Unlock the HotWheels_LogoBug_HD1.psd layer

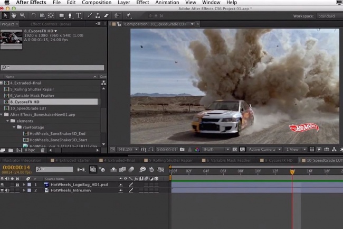[x=17, y=185]
